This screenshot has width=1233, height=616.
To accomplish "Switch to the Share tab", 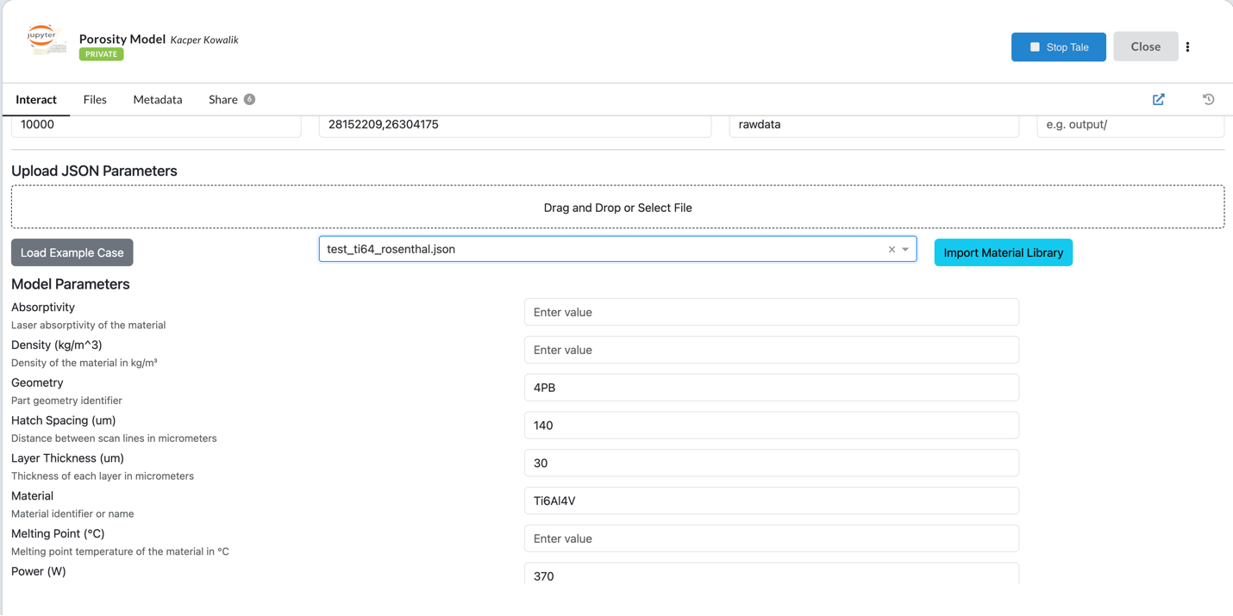I will (x=222, y=99).
